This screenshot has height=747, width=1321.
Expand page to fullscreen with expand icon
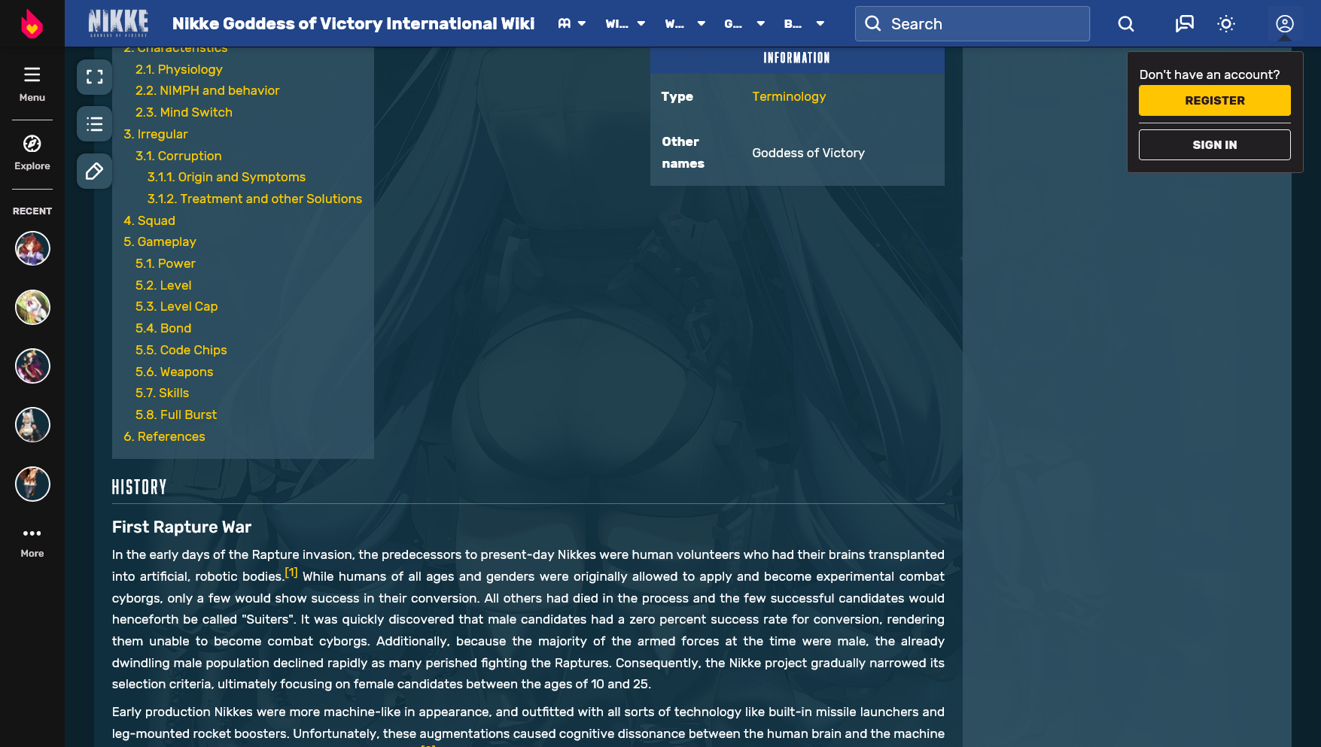94,77
